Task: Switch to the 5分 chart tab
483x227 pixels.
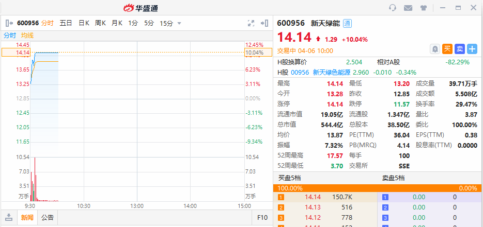Action: pyautogui.click(x=149, y=23)
